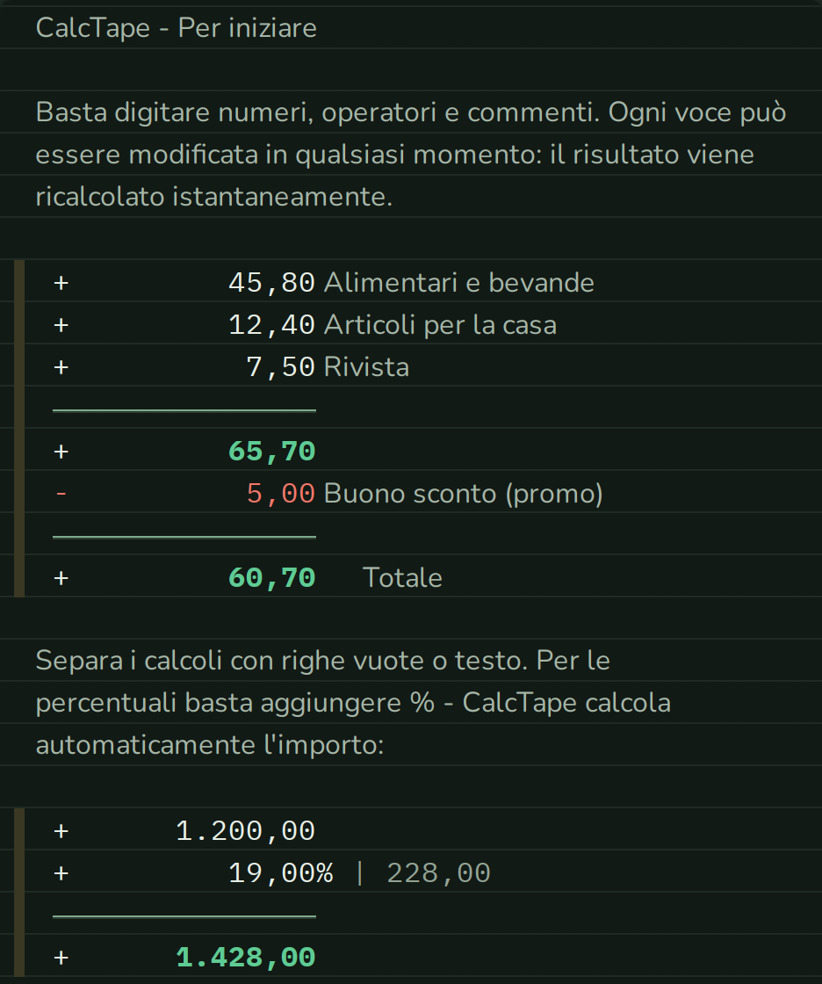This screenshot has width=822, height=984.
Task: Click the Buono sconto (promo) comment
Action: (x=463, y=494)
